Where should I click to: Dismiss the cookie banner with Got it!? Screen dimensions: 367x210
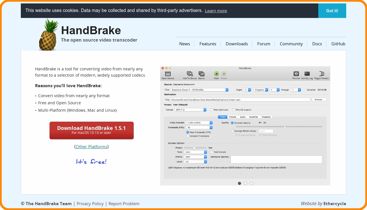332,11
